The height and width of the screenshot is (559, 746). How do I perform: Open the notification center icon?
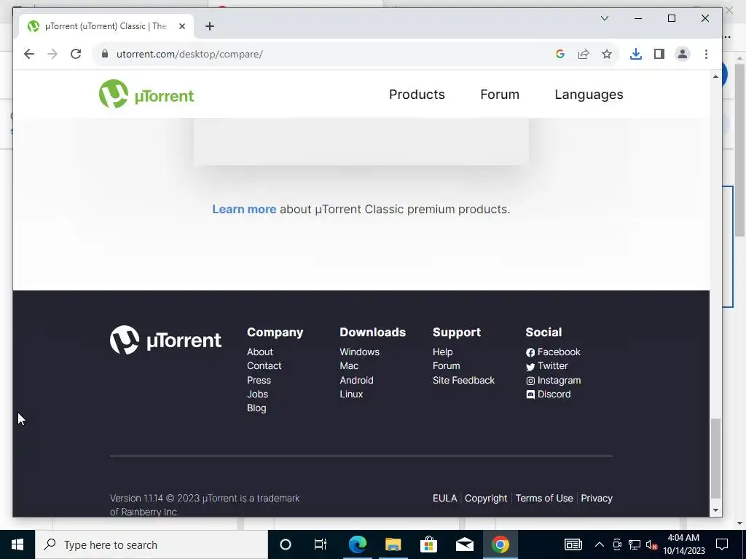click(722, 544)
